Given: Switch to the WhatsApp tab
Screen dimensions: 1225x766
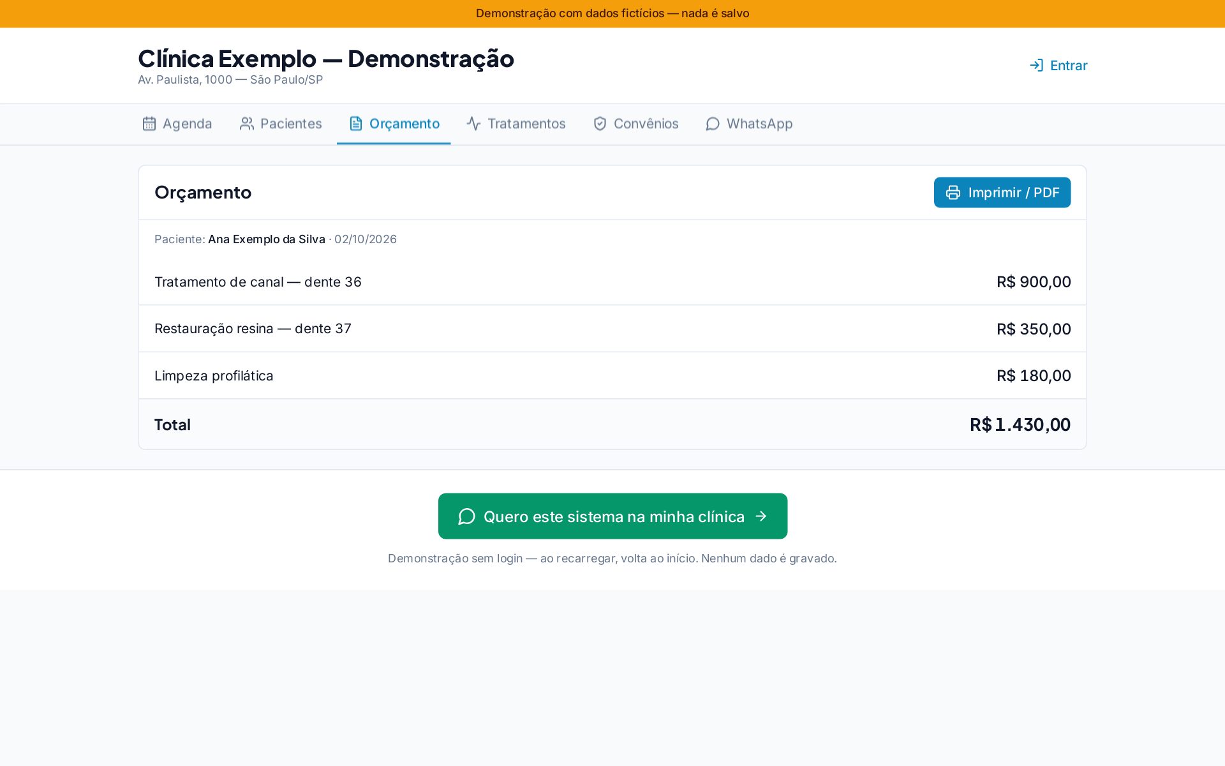Looking at the screenshot, I should click(x=749, y=124).
